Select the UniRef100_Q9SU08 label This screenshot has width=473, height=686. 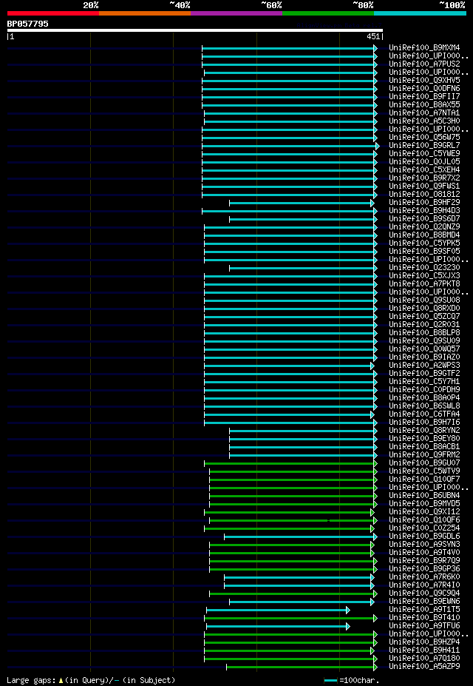tap(424, 300)
